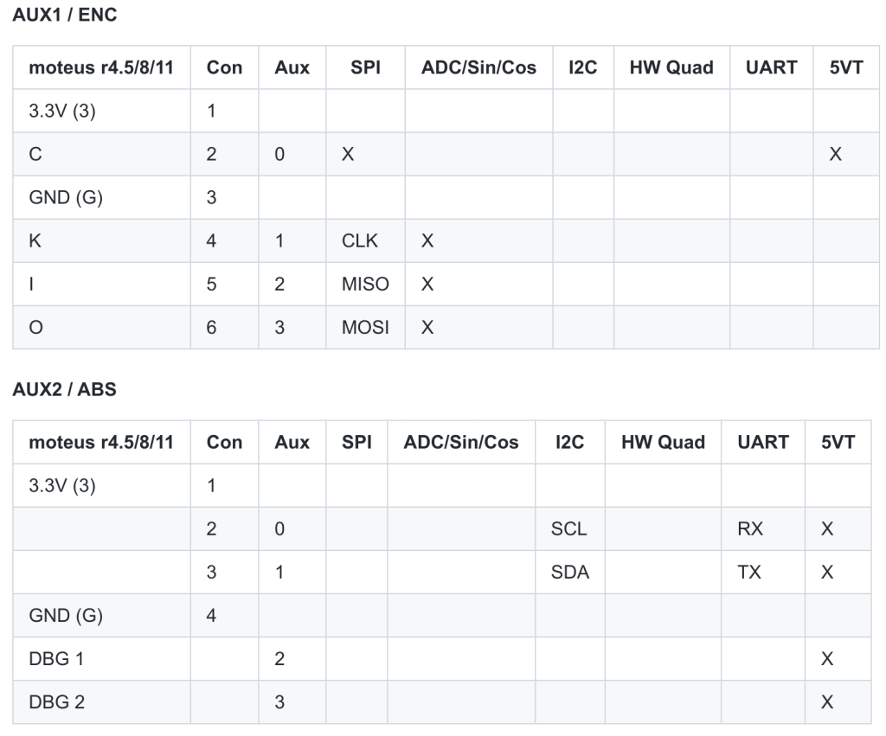Click the RX cell in UART column
This screenshot has height=736, width=886.
[750, 528]
